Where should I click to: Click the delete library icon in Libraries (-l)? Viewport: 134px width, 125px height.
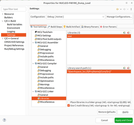(x=128, y=33)
